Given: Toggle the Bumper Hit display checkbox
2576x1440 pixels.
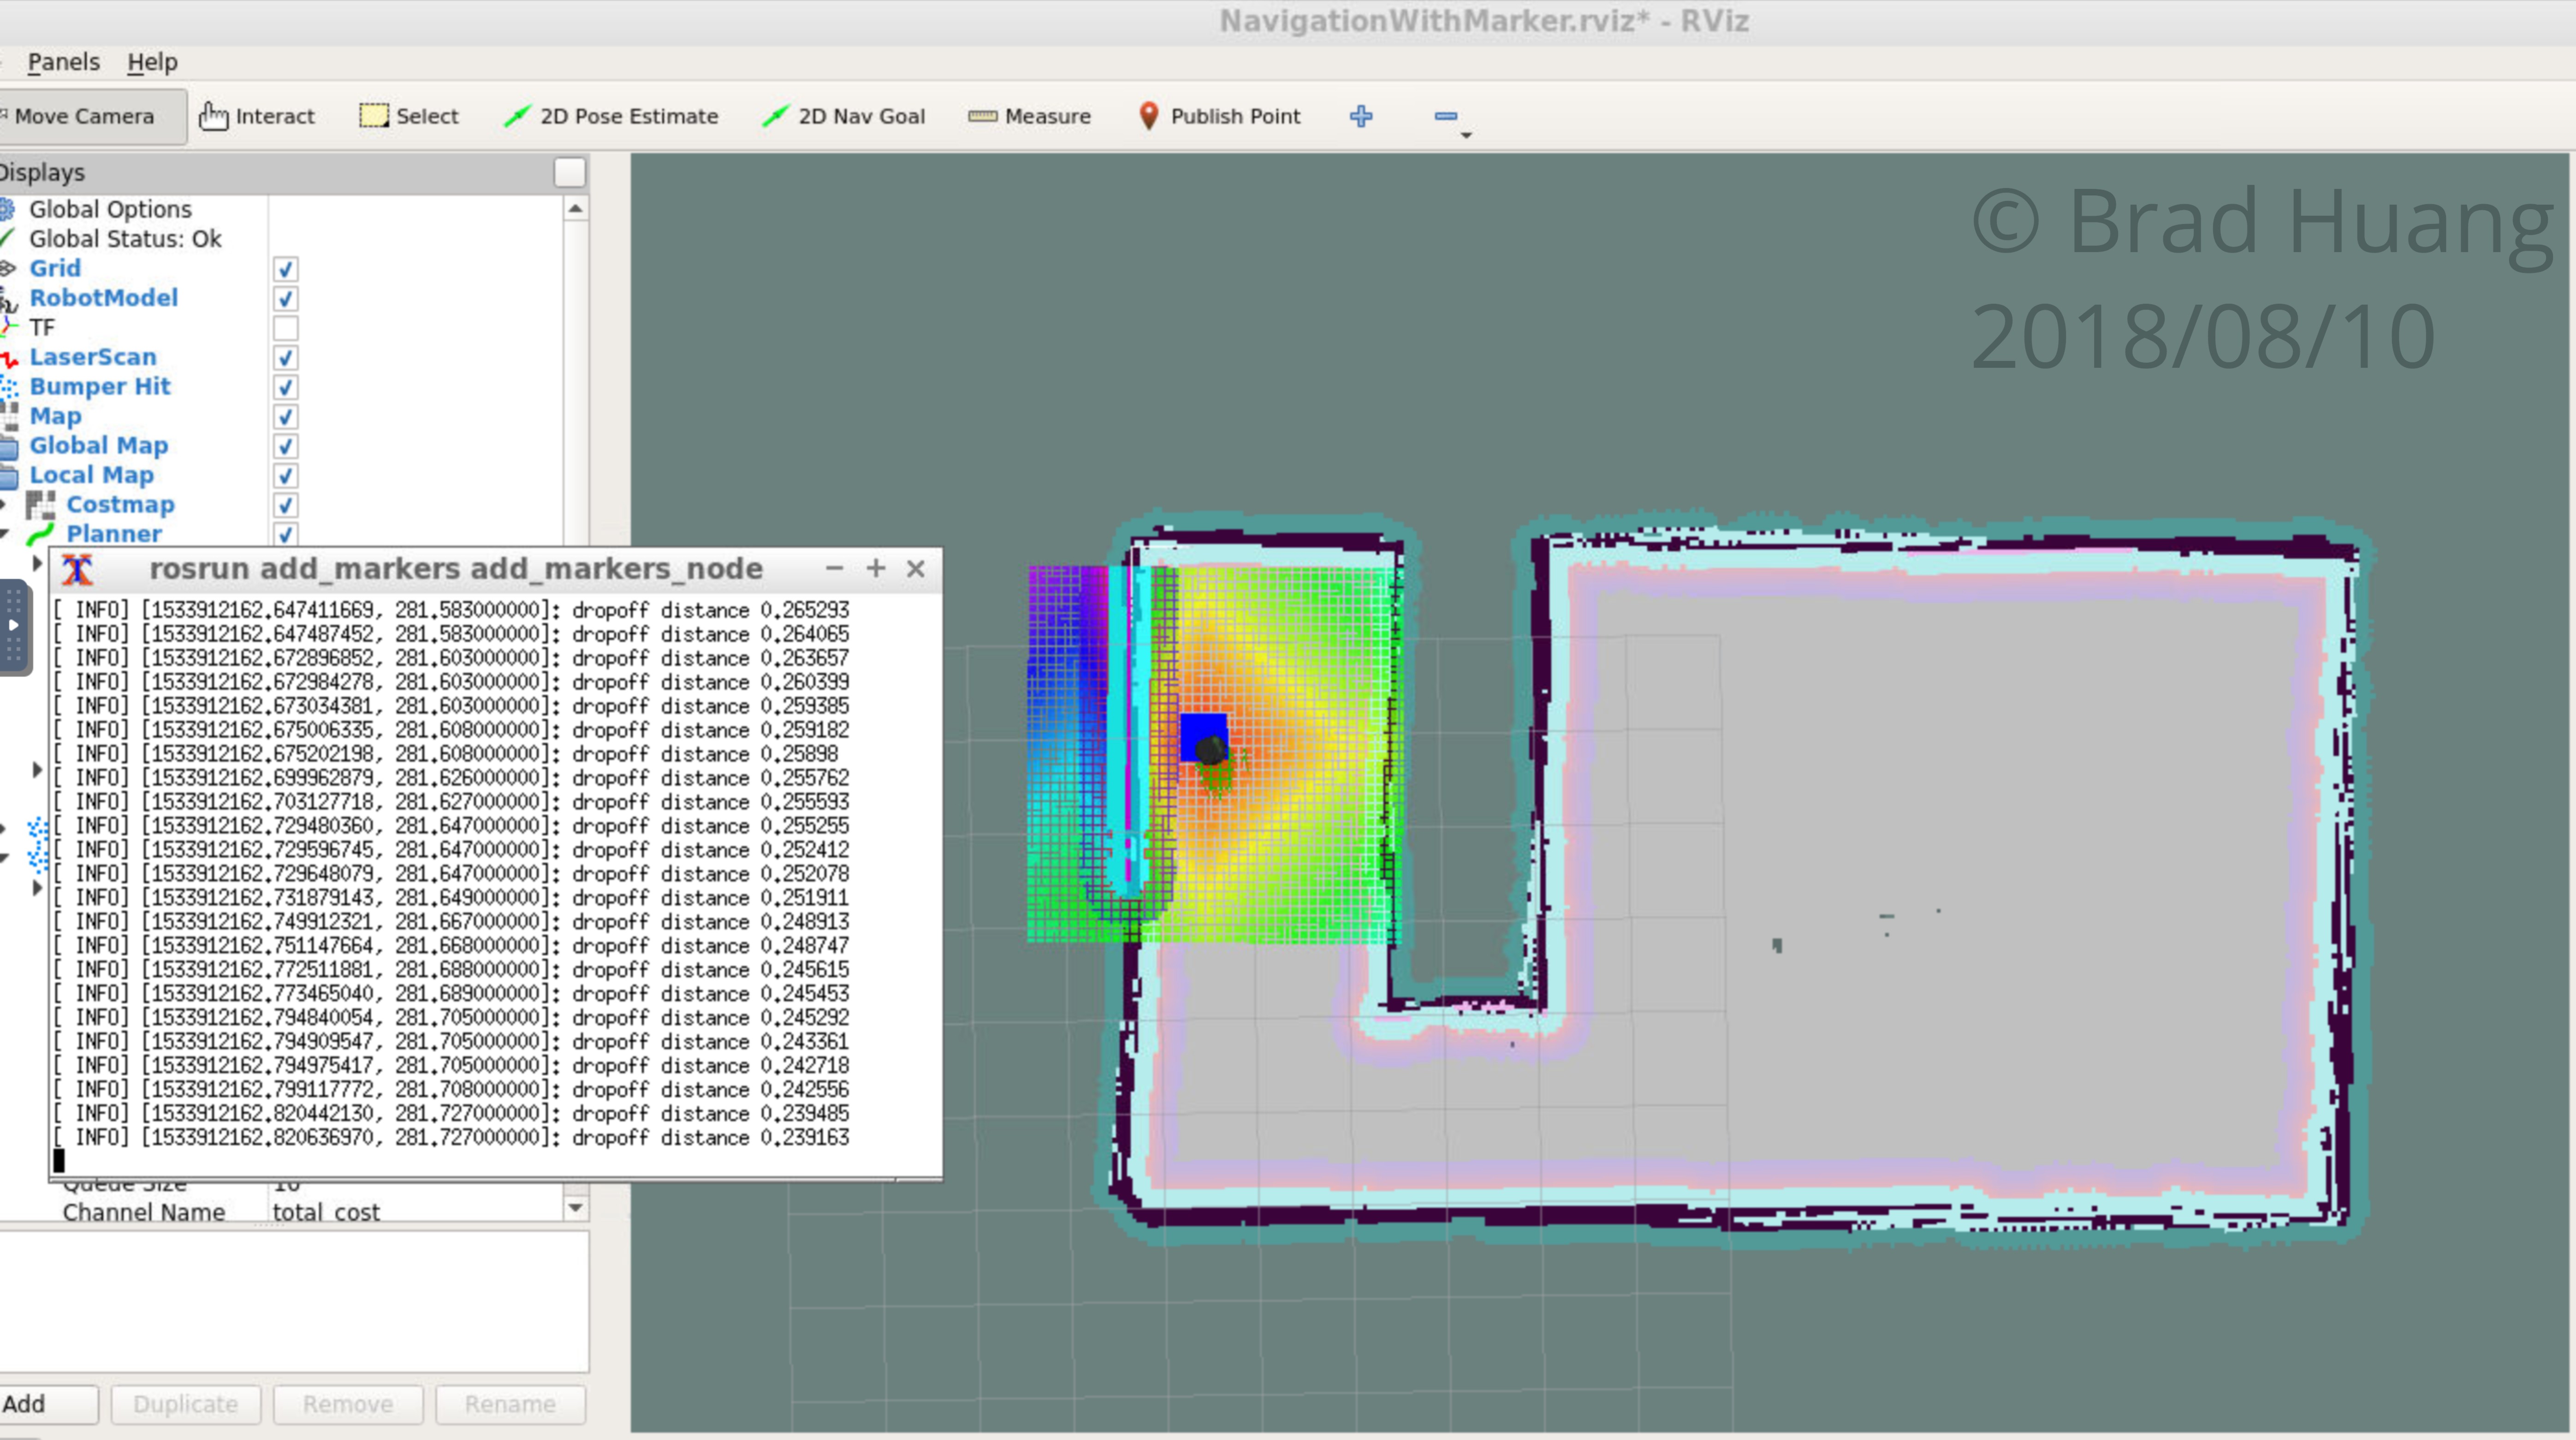Looking at the screenshot, I should 285,387.
